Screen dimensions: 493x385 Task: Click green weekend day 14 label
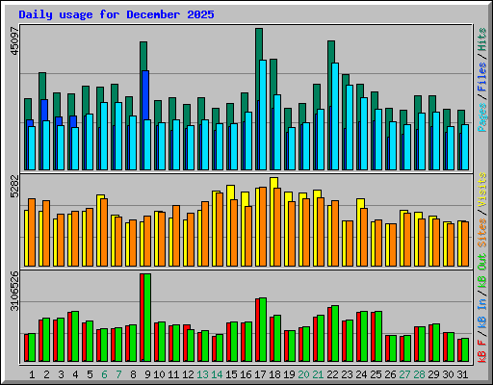point(217,374)
